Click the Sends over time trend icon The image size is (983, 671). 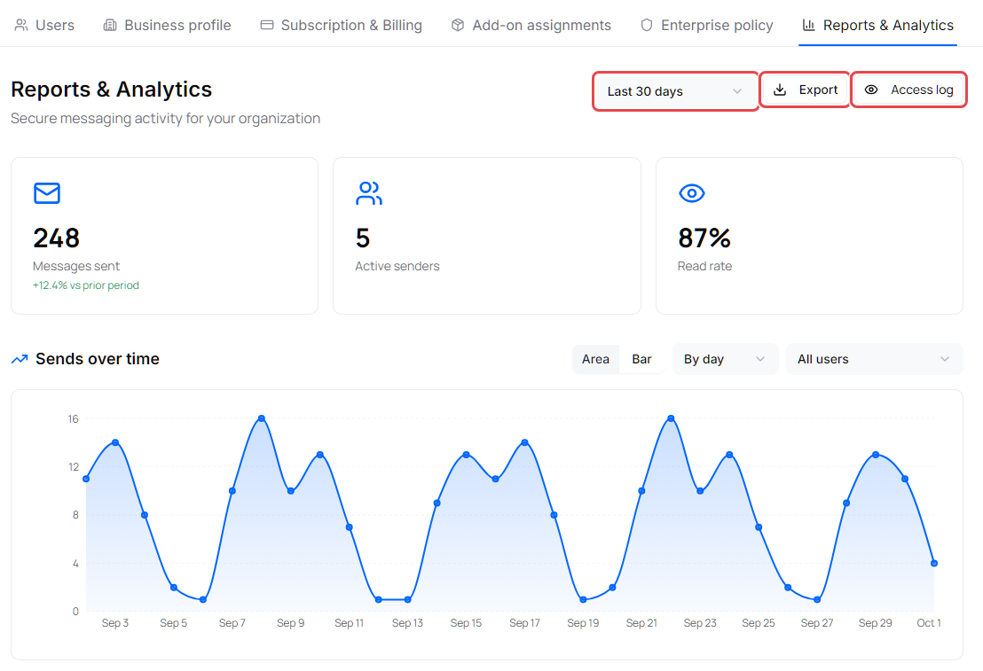[20, 359]
